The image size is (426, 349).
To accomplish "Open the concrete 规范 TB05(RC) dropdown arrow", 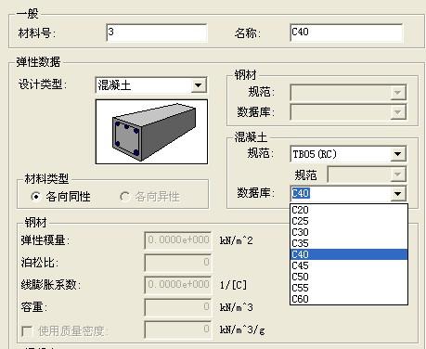I will [x=398, y=154].
